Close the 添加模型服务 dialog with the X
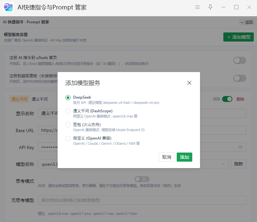Viewport: 257px width, 222px height. [x=189, y=83]
